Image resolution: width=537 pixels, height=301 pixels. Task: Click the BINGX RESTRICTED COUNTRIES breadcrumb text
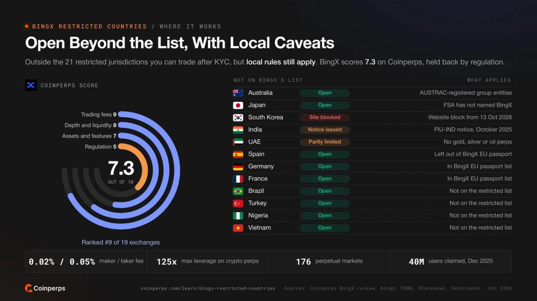pos(89,26)
